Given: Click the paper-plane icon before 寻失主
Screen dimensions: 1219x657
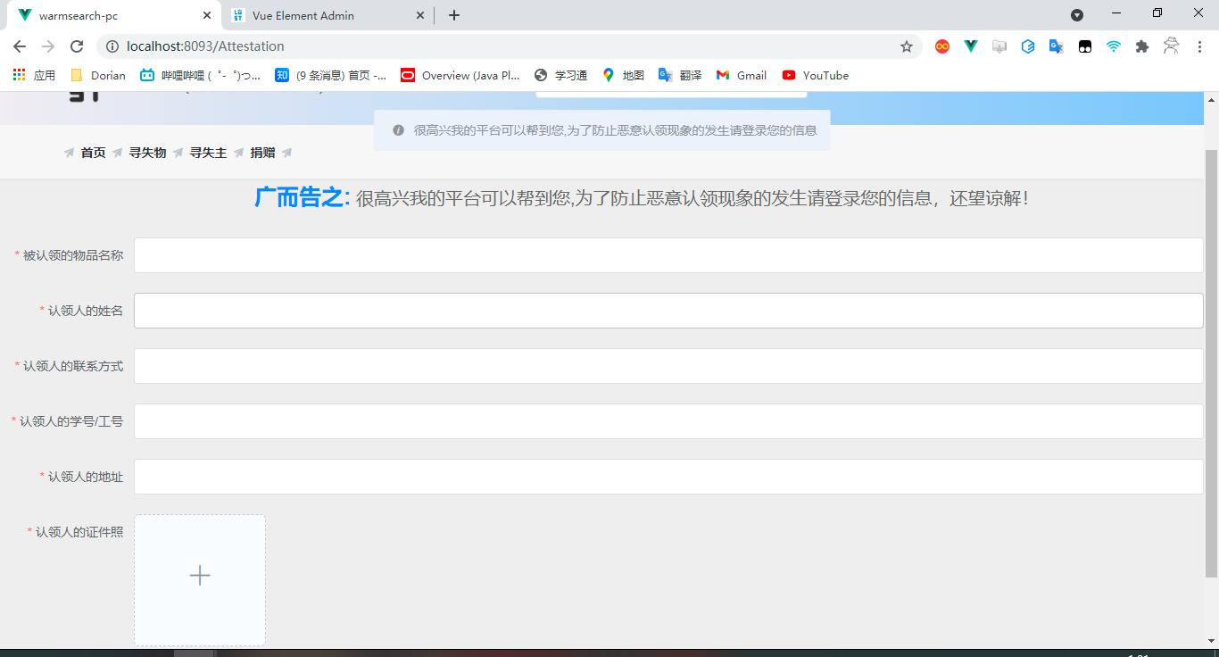Looking at the screenshot, I should tap(178, 153).
